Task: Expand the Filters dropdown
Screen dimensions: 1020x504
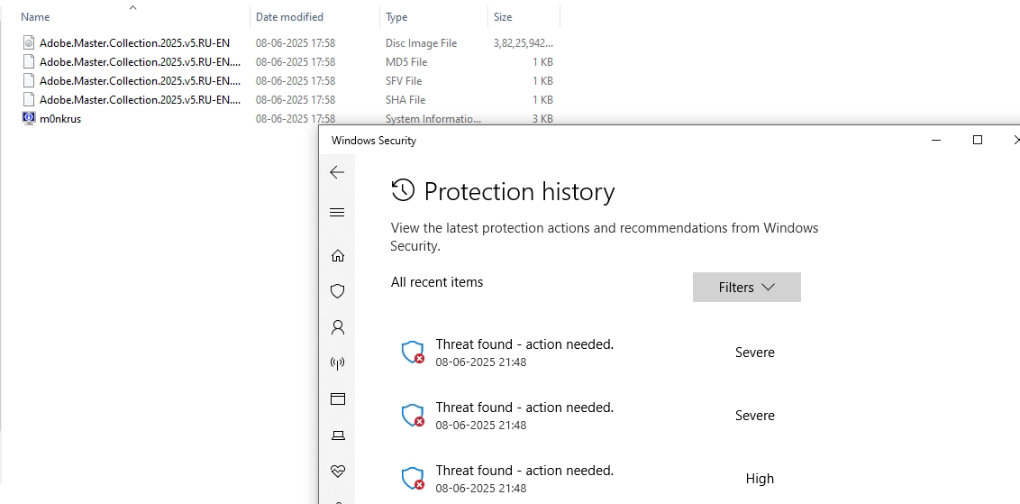Action: point(747,287)
